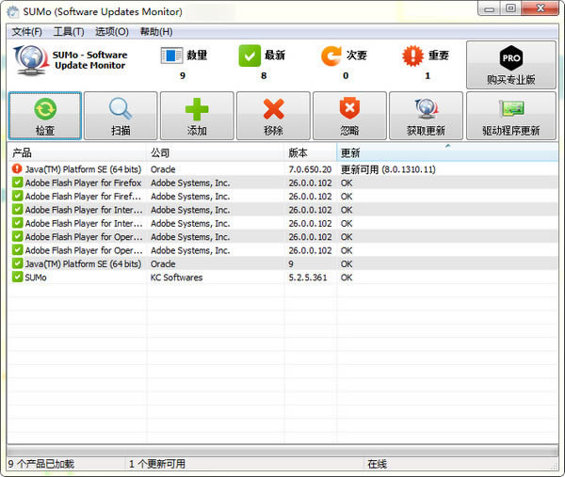The height and width of the screenshot is (477, 565).
Task: Click the 9 个产品已加载 status text
Action: pos(41,464)
